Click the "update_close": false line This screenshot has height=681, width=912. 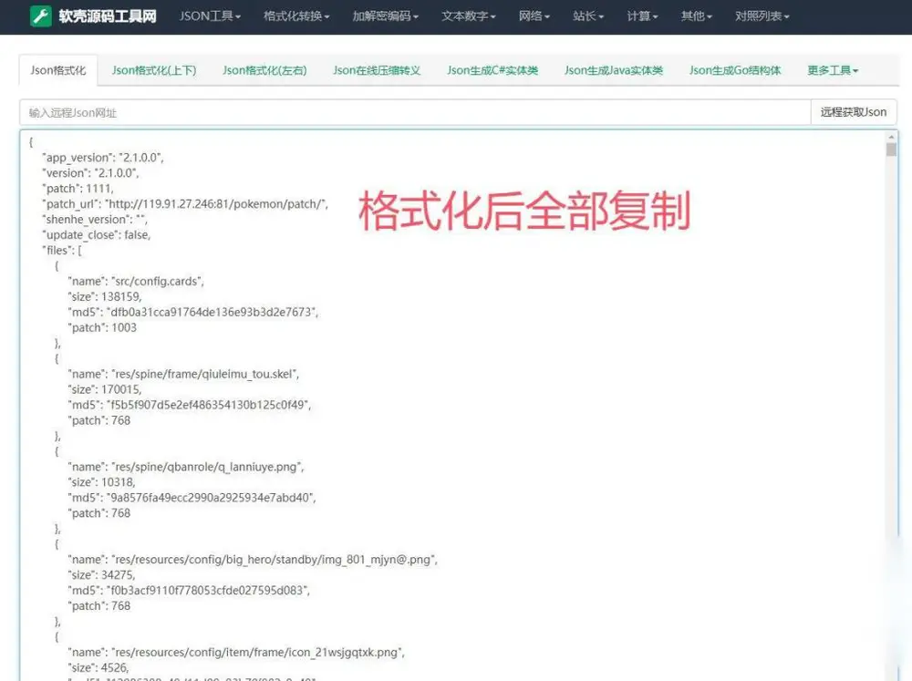pos(97,235)
